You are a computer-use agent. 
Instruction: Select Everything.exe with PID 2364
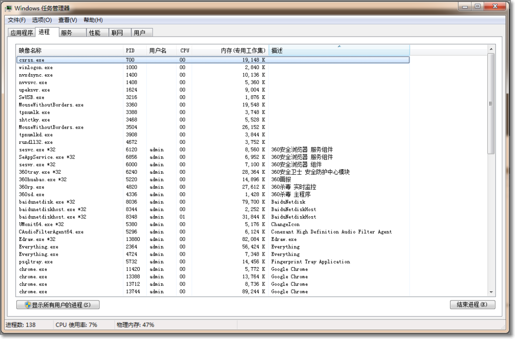pos(213,247)
